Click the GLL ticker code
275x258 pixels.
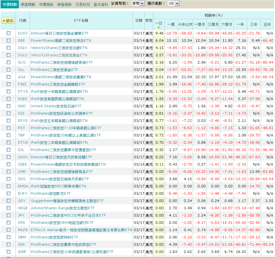[x=21, y=70]
